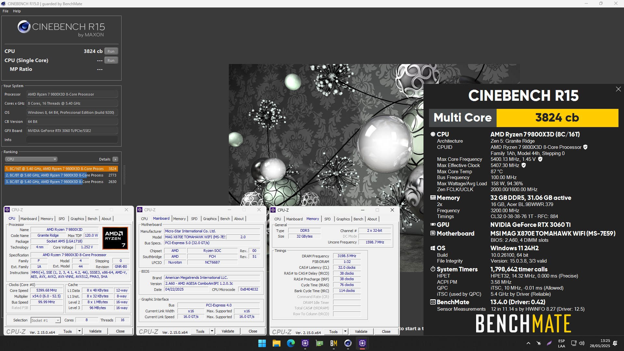Select the Bench tab in the rightmost CPU-Z window
The height and width of the screenshot is (351, 624).
point(358,219)
